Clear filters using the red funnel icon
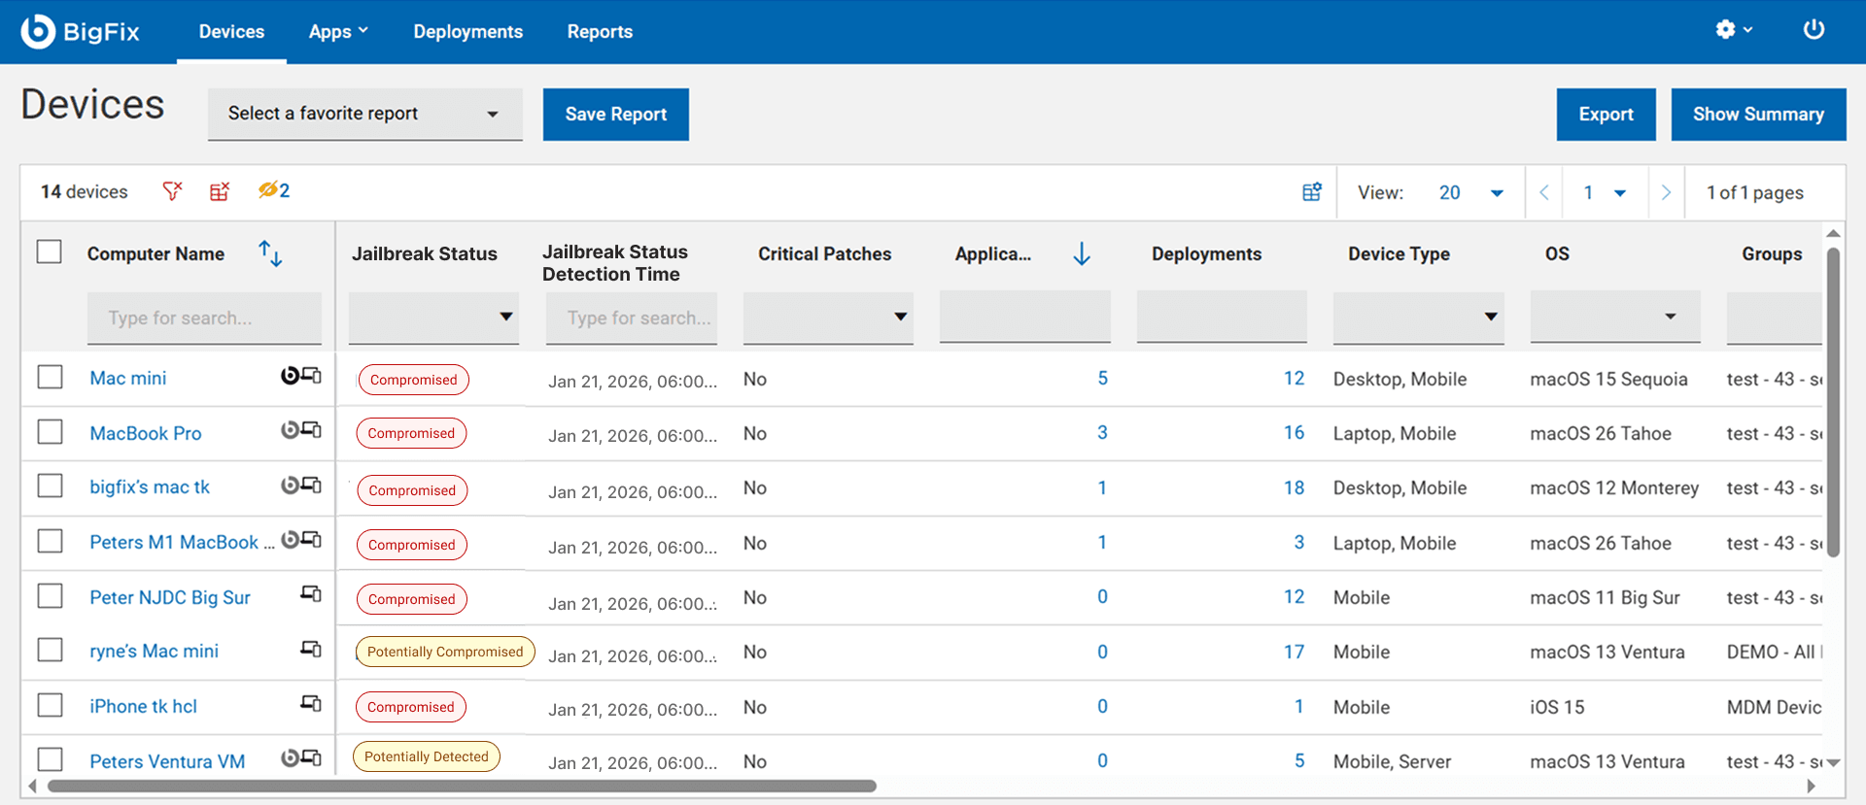The height and width of the screenshot is (805, 1866). (172, 191)
